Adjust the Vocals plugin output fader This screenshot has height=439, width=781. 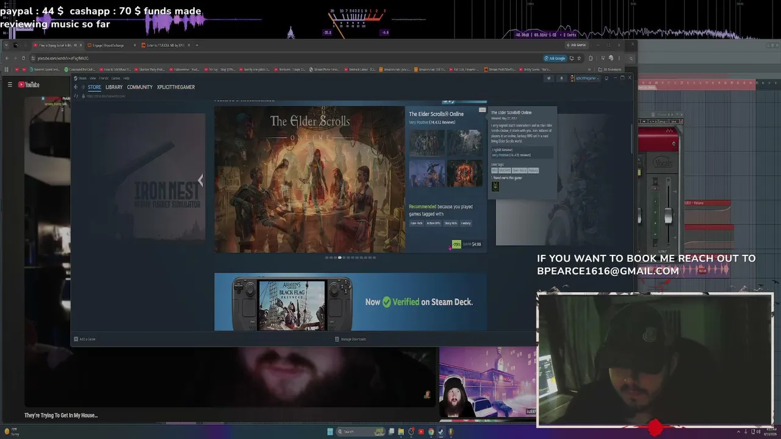pos(668,216)
